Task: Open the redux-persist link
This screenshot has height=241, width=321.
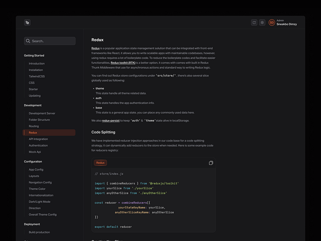Action: coord(111,120)
